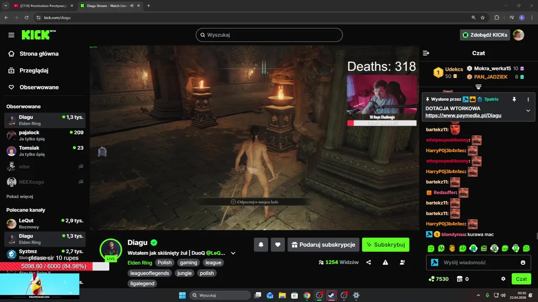Click Podaruj subskrypcje gift button

coord(323,245)
